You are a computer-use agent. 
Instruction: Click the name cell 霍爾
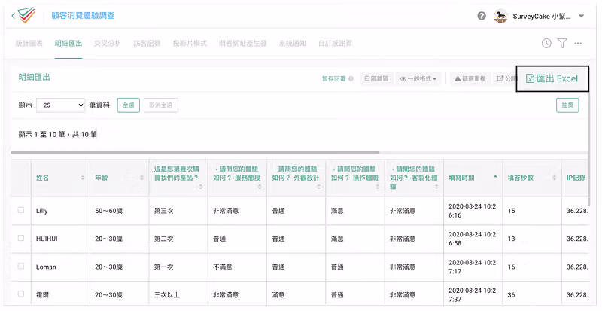(x=42, y=295)
